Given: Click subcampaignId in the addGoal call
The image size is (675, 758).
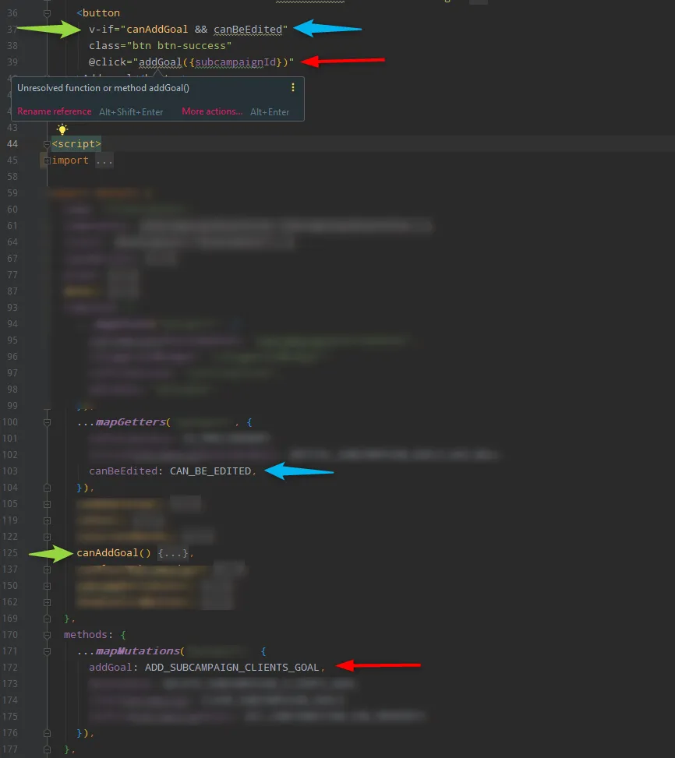Looking at the screenshot, I should (235, 62).
